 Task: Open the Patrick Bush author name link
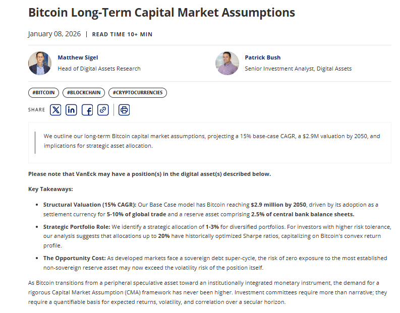[262, 57]
